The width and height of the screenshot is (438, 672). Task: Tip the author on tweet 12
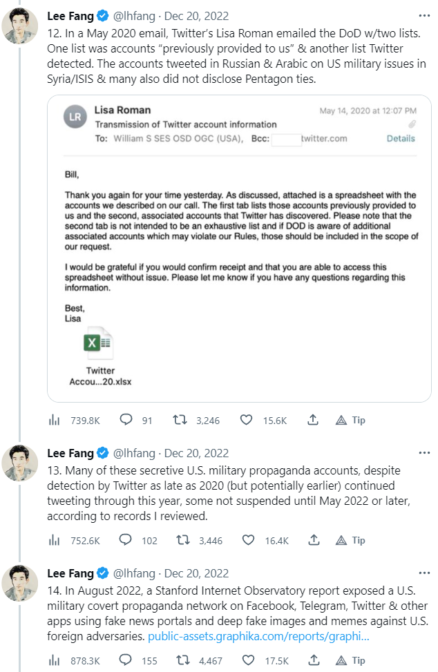[350, 420]
